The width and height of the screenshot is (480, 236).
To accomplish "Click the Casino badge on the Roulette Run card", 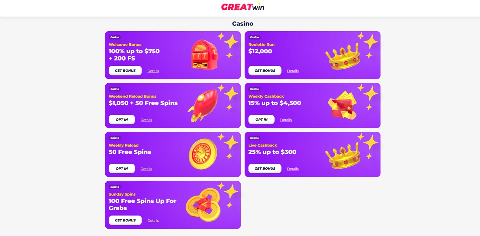I will tap(254, 37).
